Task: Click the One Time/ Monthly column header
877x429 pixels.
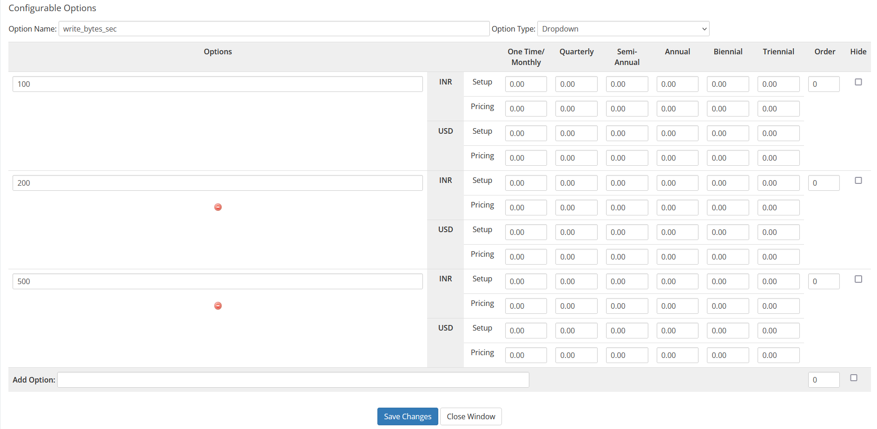Action: tap(526, 57)
